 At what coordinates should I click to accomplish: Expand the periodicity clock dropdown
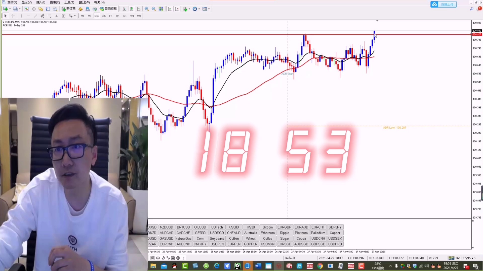click(x=199, y=9)
